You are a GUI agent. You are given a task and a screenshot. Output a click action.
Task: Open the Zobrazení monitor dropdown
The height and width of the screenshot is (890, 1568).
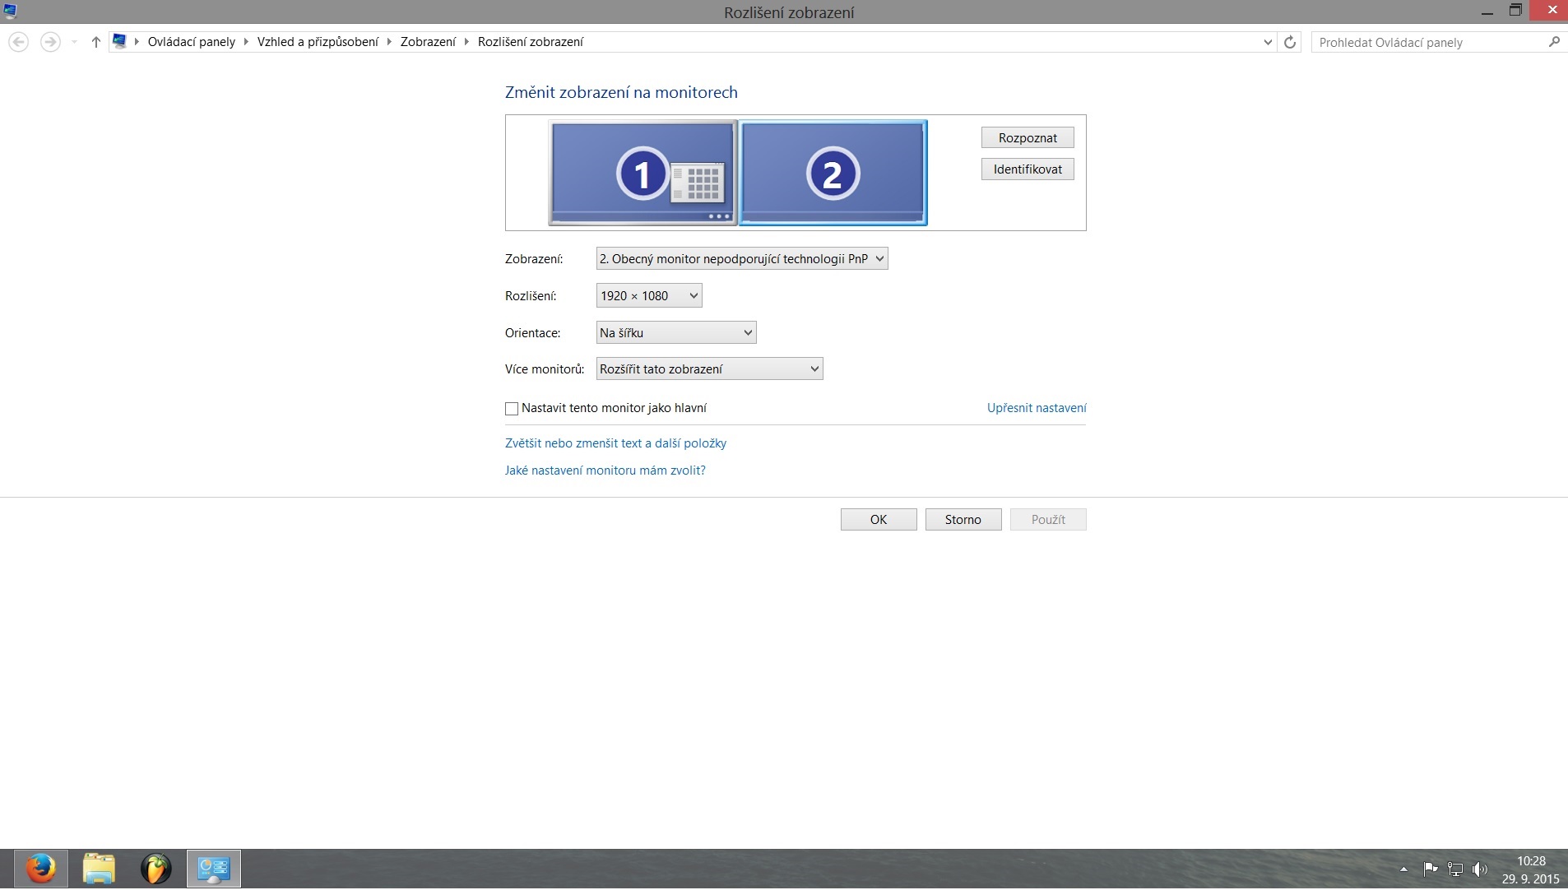pos(742,259)
